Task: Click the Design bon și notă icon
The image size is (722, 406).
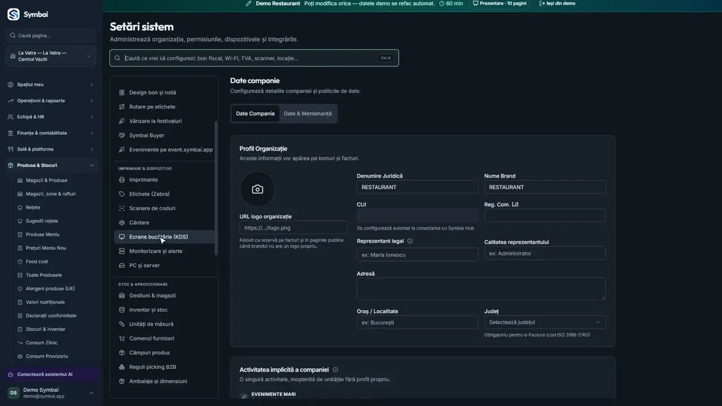Action: [x=122, y=92]
